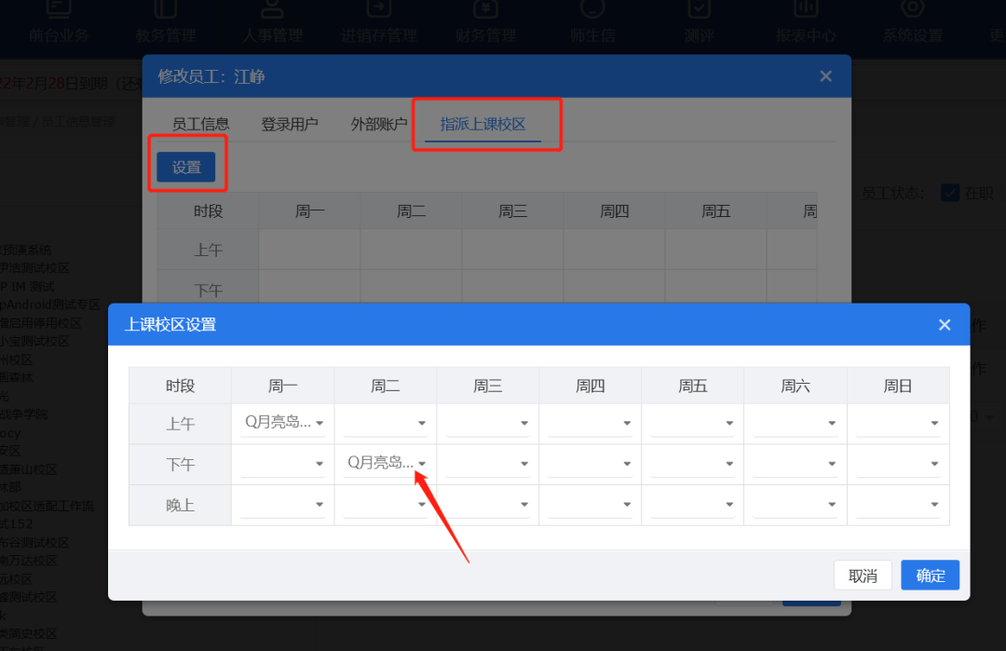Go to 进销存管理 in top navigation

pyautogui.click(x=378, y=11)
